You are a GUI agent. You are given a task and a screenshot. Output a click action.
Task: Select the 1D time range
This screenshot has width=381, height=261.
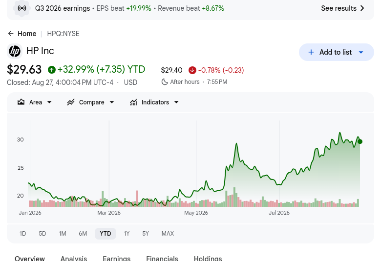point(22,234)
